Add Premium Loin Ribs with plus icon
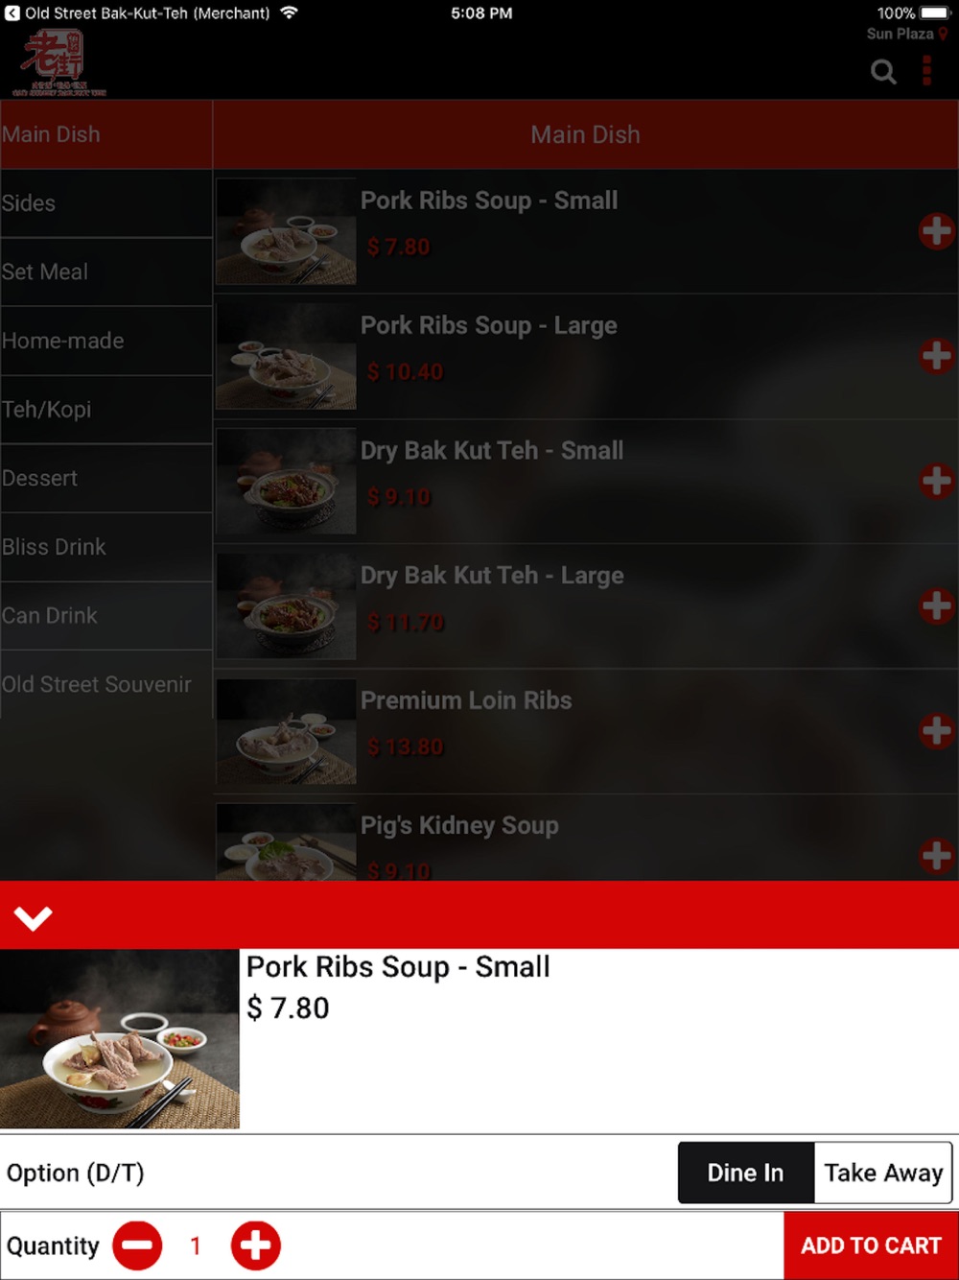 (936, 731)
